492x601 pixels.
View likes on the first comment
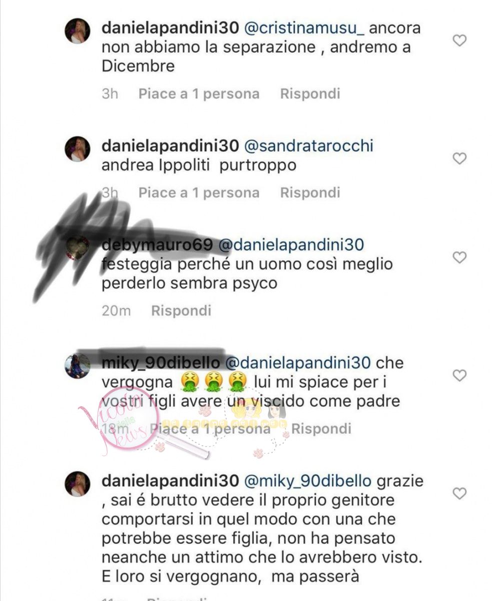click(199, 94)
